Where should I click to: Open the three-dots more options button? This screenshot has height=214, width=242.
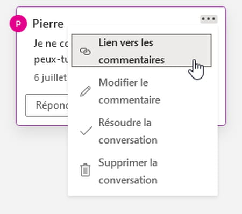point(209,19)
